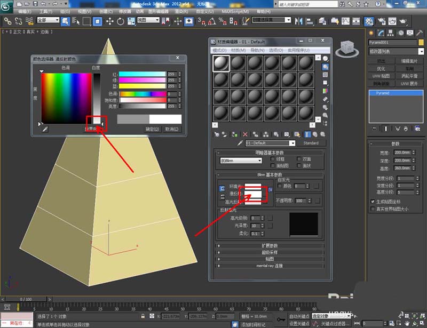
Task: Enable the 双面 (2-Sided) checkbox
Action: pyautogui.click(x=299, y=159)
